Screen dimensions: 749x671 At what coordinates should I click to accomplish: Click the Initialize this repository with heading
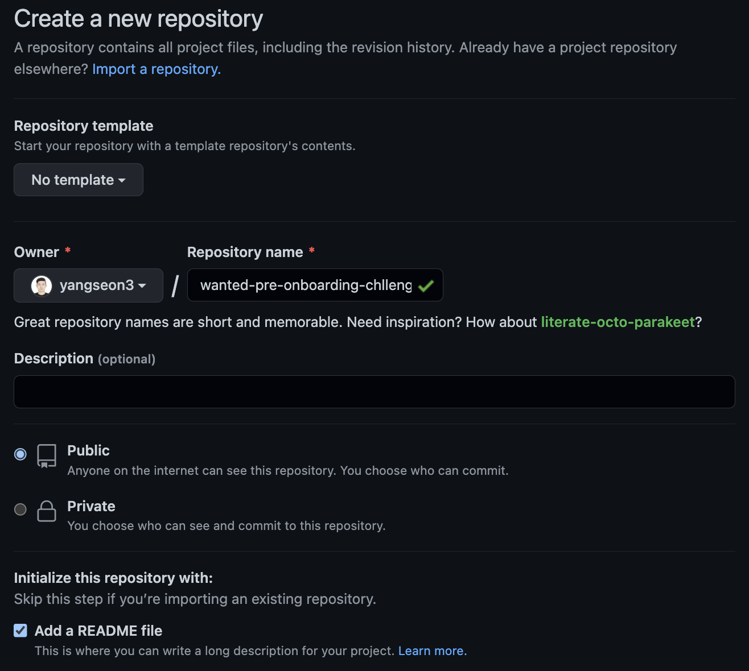pos(113,578)
